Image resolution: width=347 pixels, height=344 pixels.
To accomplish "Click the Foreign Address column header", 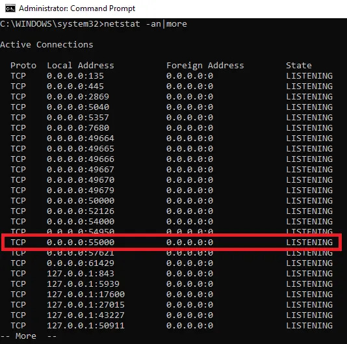I will pos(205,66).
